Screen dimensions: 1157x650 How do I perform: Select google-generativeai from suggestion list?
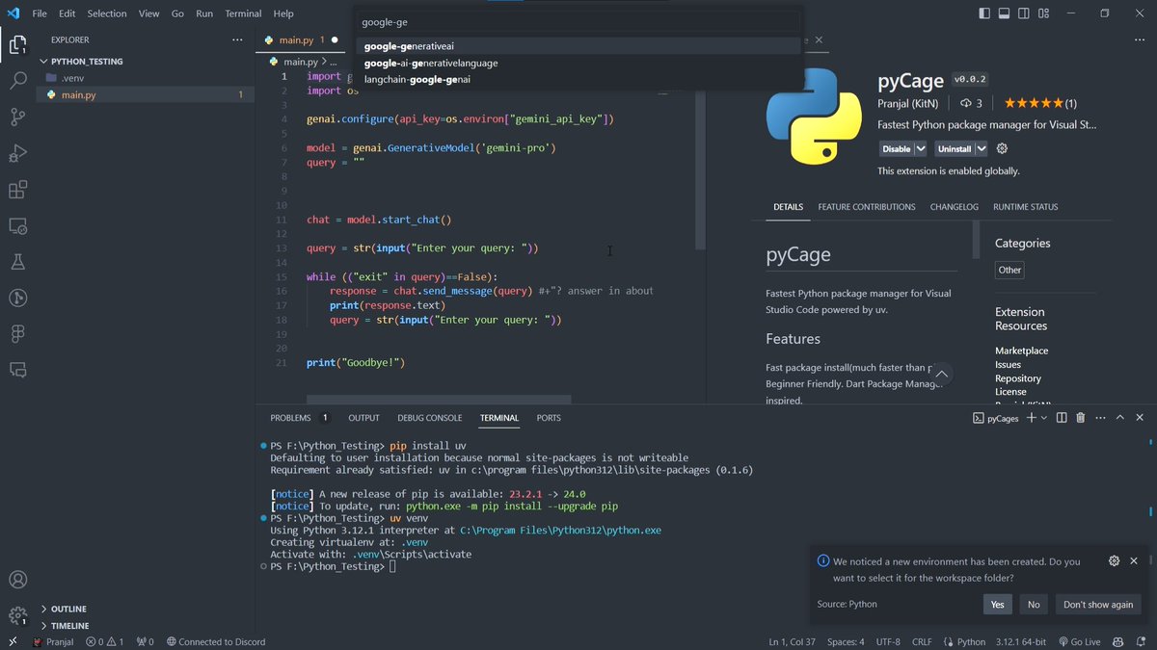(578, 46)
